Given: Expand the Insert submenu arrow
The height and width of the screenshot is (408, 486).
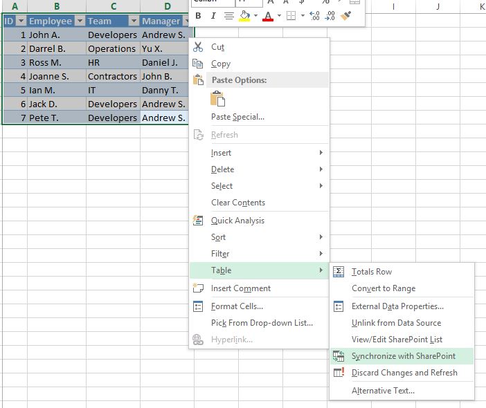Looking at the screenshot, I should point(321,153).
